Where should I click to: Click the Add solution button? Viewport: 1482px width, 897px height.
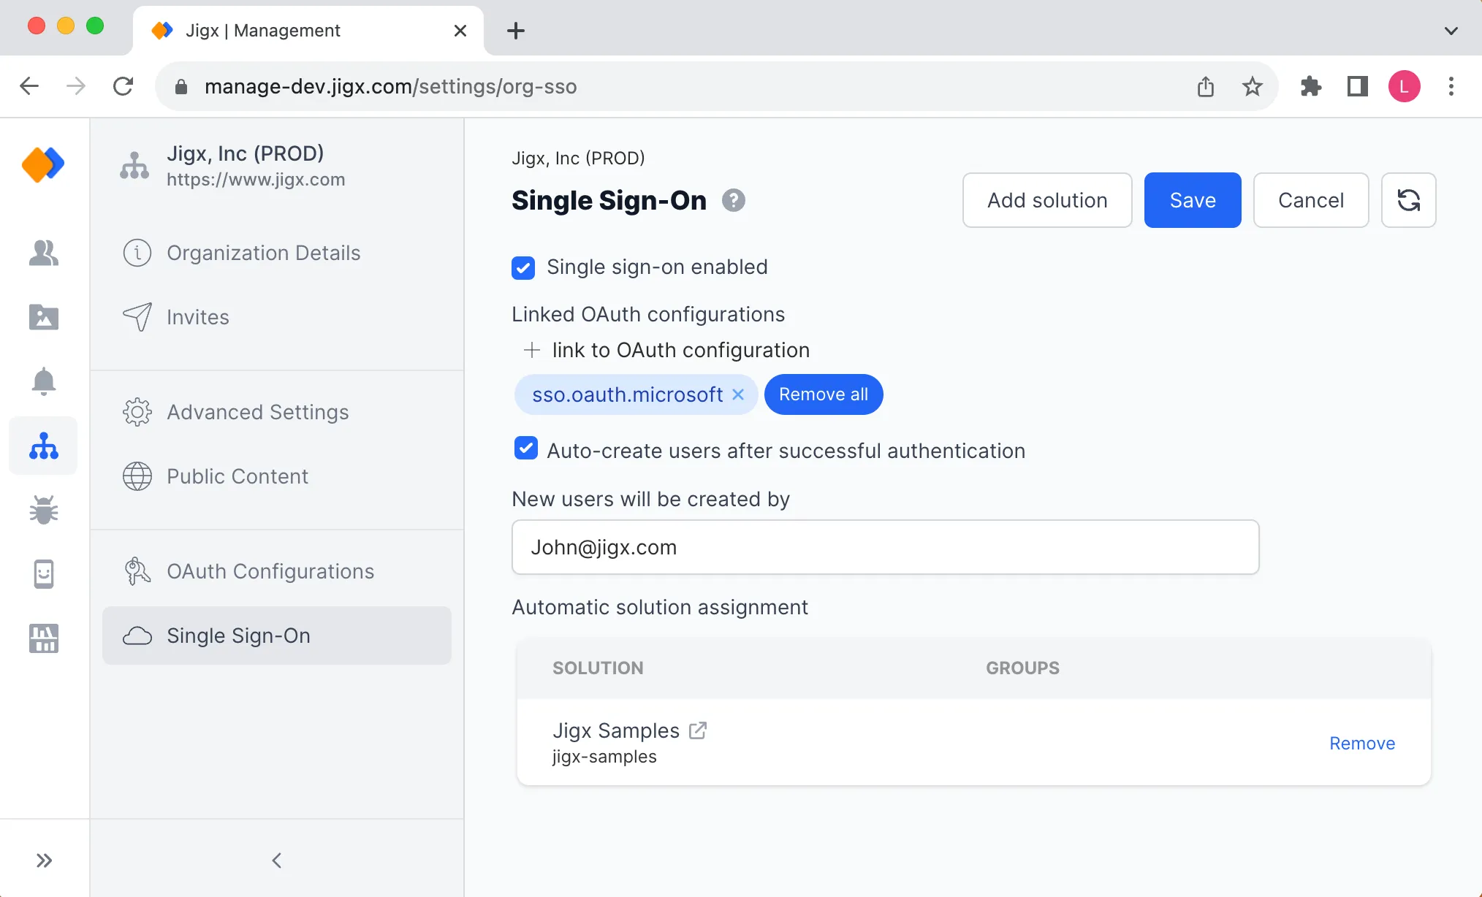click(x=1047, y=200)
